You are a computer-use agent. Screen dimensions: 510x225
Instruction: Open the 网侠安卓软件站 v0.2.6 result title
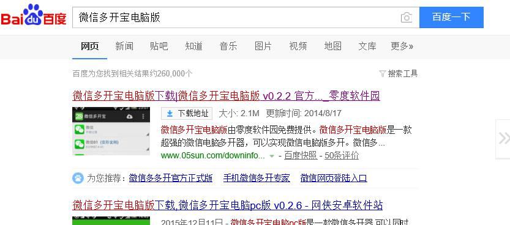click(227, 205)
